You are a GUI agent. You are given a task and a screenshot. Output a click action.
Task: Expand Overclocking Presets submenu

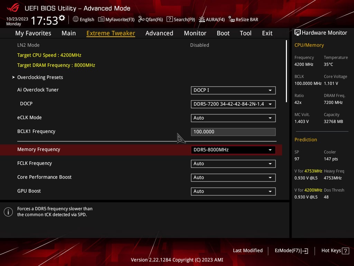point(40,77)
